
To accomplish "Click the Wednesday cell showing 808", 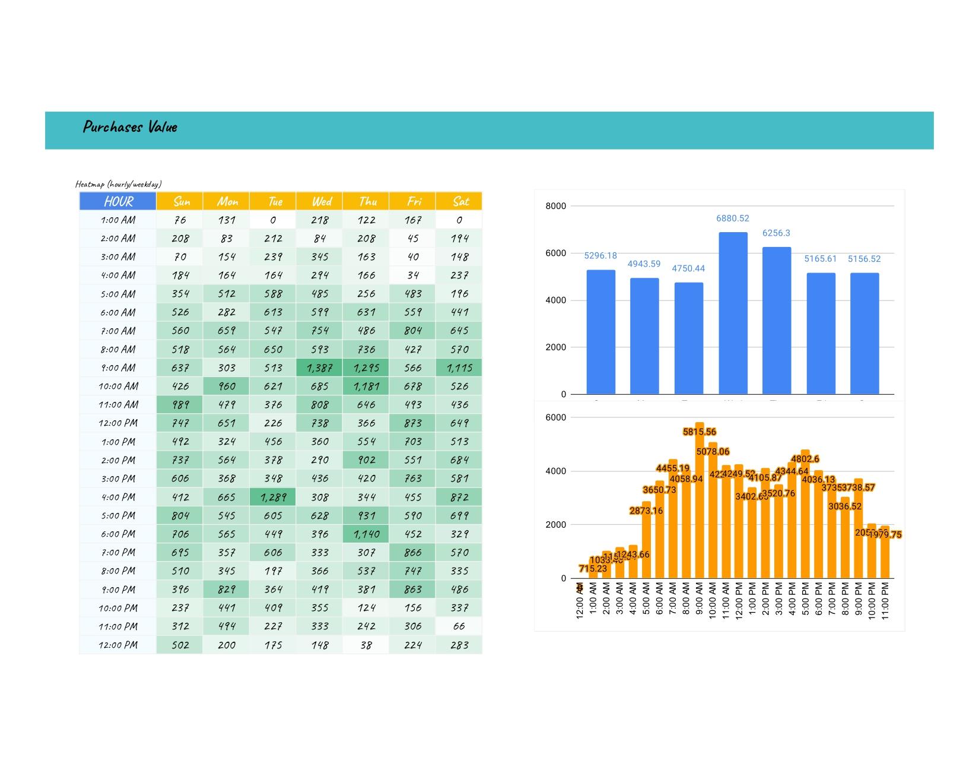I will (x=319, y=404).
